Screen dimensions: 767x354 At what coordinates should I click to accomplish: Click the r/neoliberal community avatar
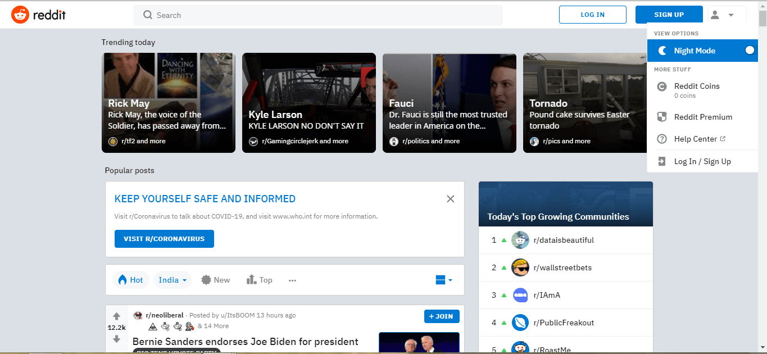(138, 315)
